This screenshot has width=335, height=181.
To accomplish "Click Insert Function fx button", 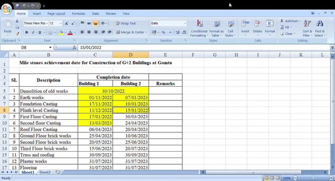I will [x=74, y=48].
